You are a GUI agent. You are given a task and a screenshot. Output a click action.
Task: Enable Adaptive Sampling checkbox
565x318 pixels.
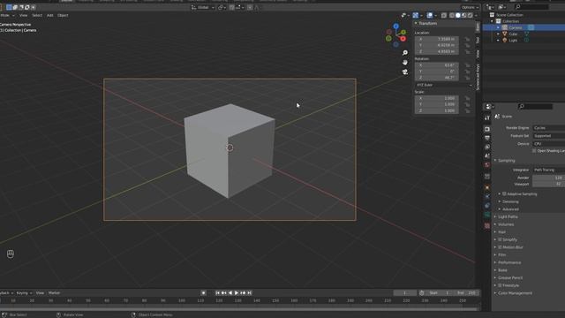504,194
